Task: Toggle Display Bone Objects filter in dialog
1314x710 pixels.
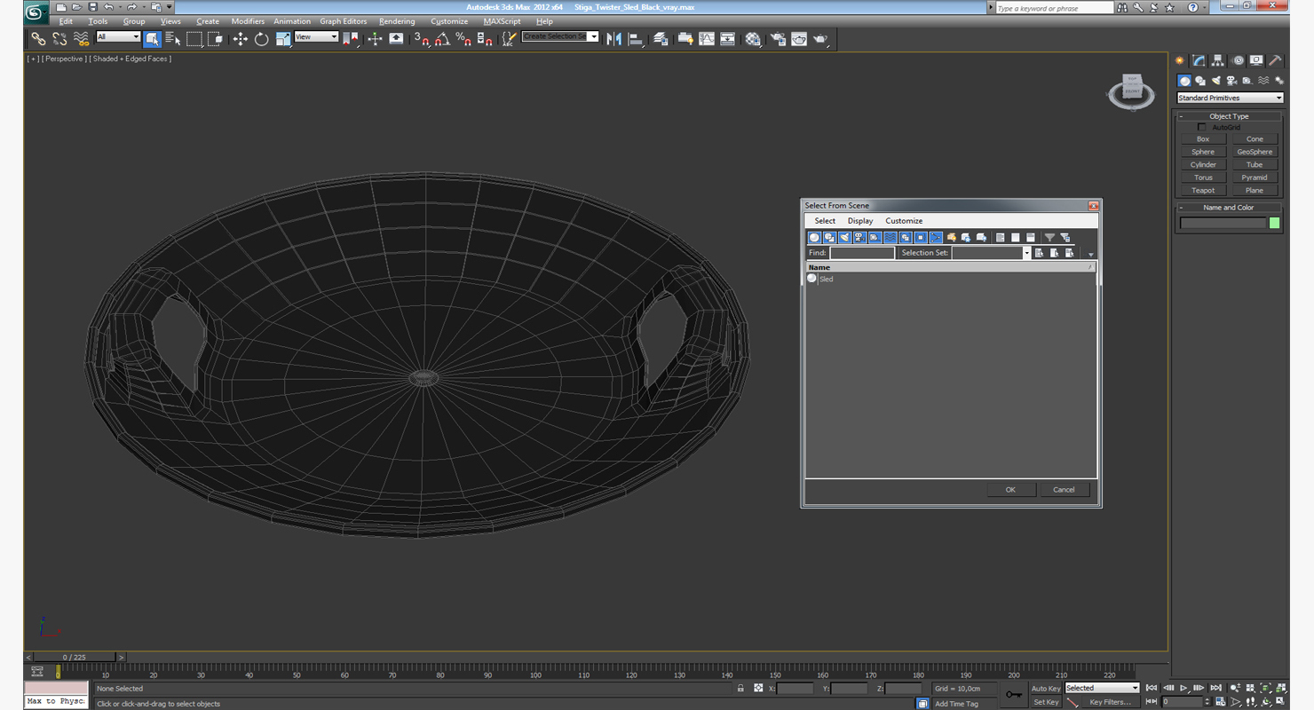Action: click(x=936, y=238)
